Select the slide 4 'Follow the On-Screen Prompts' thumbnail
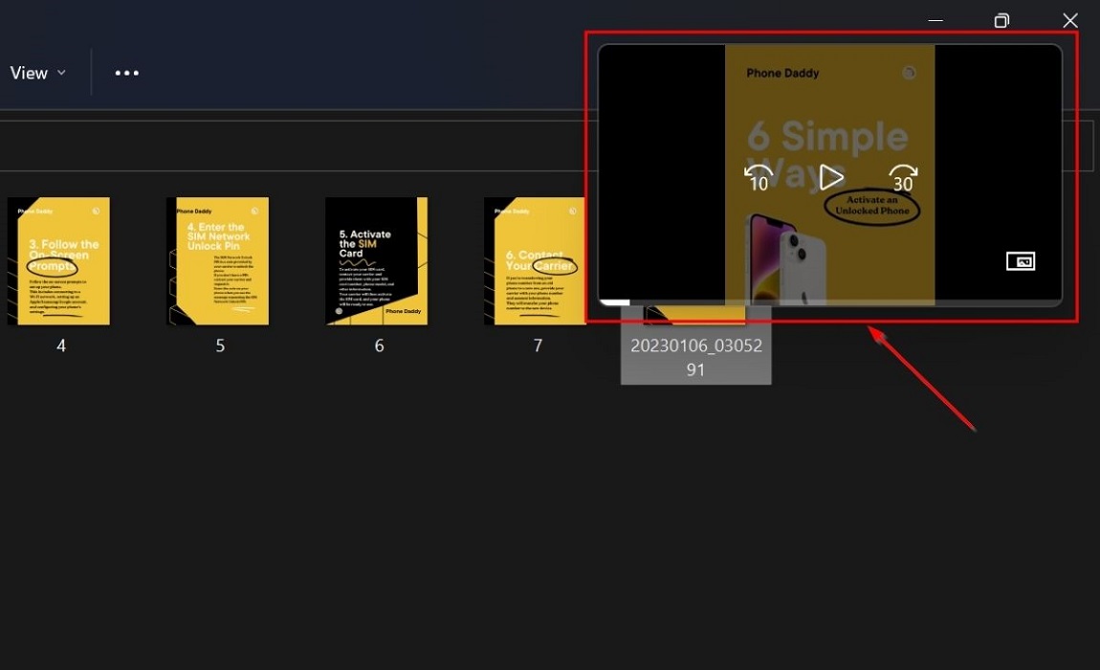 click(x=59, y=260)
